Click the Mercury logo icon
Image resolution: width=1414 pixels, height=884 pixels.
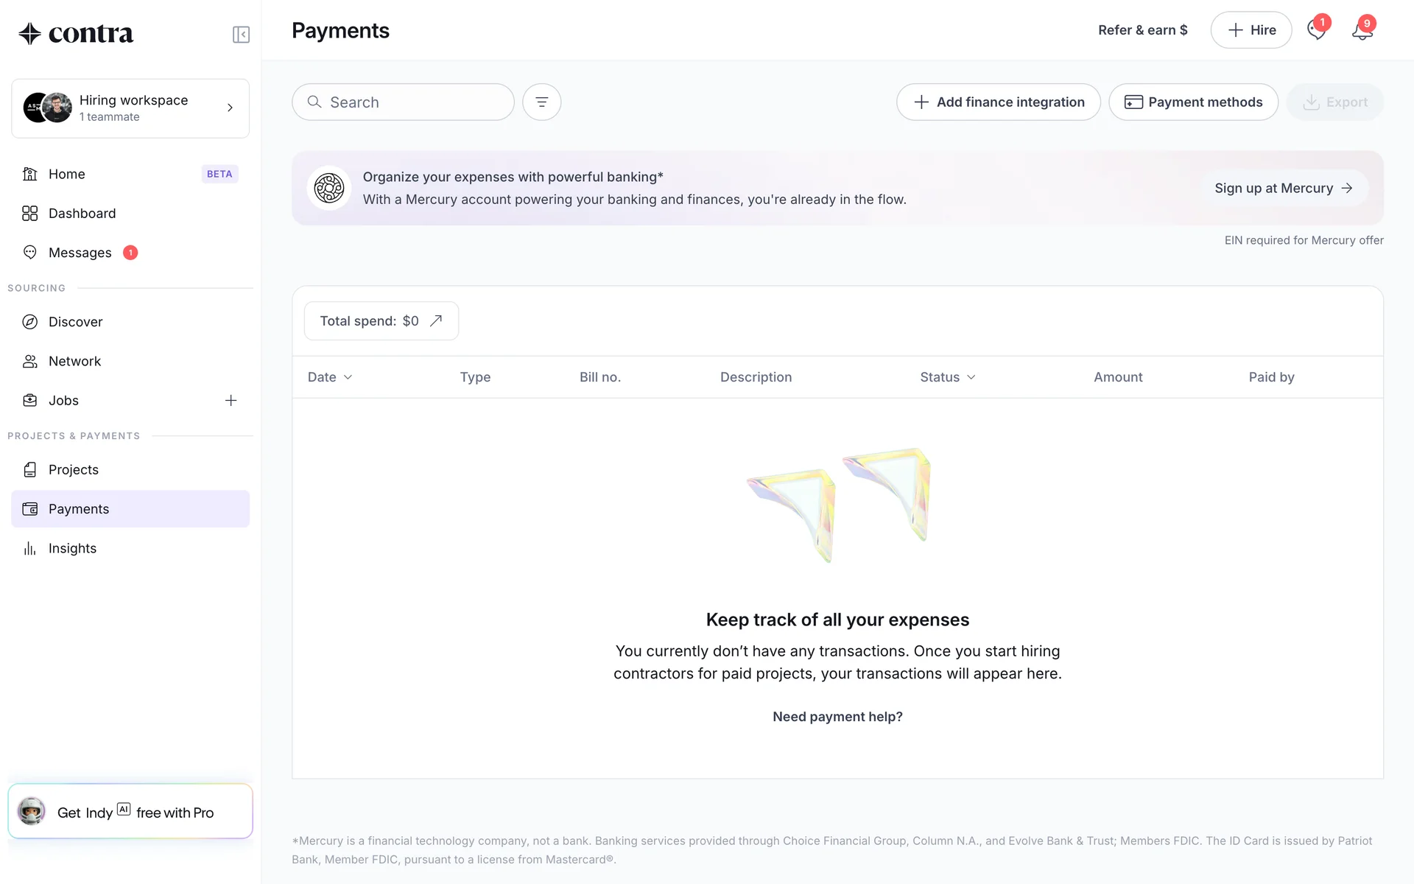[x=328, y=189]
